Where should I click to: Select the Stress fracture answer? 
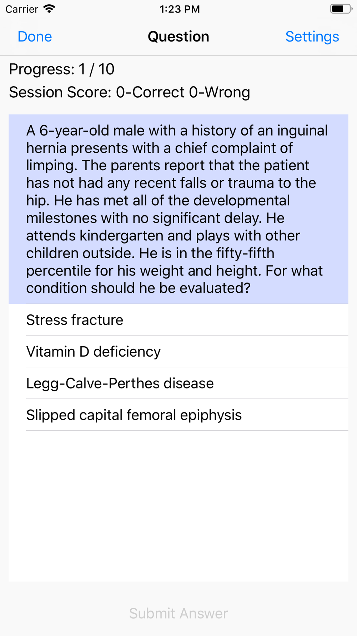[75, 320]
